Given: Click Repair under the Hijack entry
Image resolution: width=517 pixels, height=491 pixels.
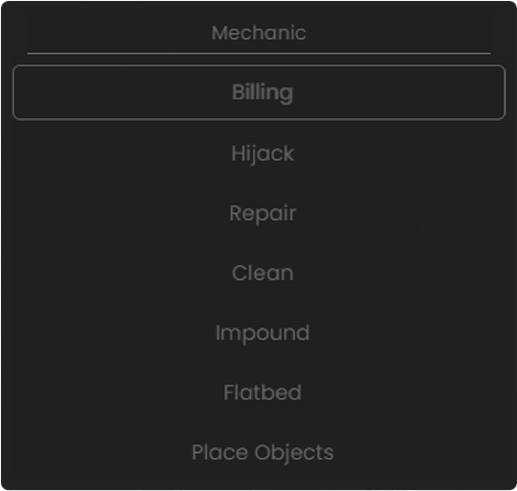Looking at the screenshot, I should 262,213.
